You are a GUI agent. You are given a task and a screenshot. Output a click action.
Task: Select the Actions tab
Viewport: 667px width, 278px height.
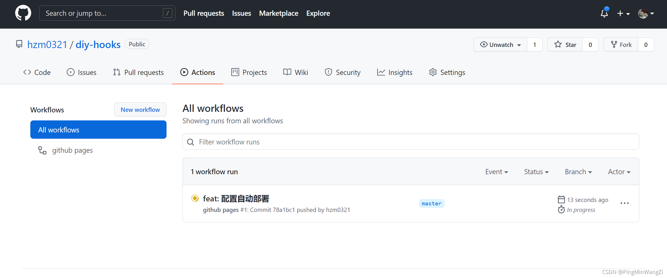(197, 72)
